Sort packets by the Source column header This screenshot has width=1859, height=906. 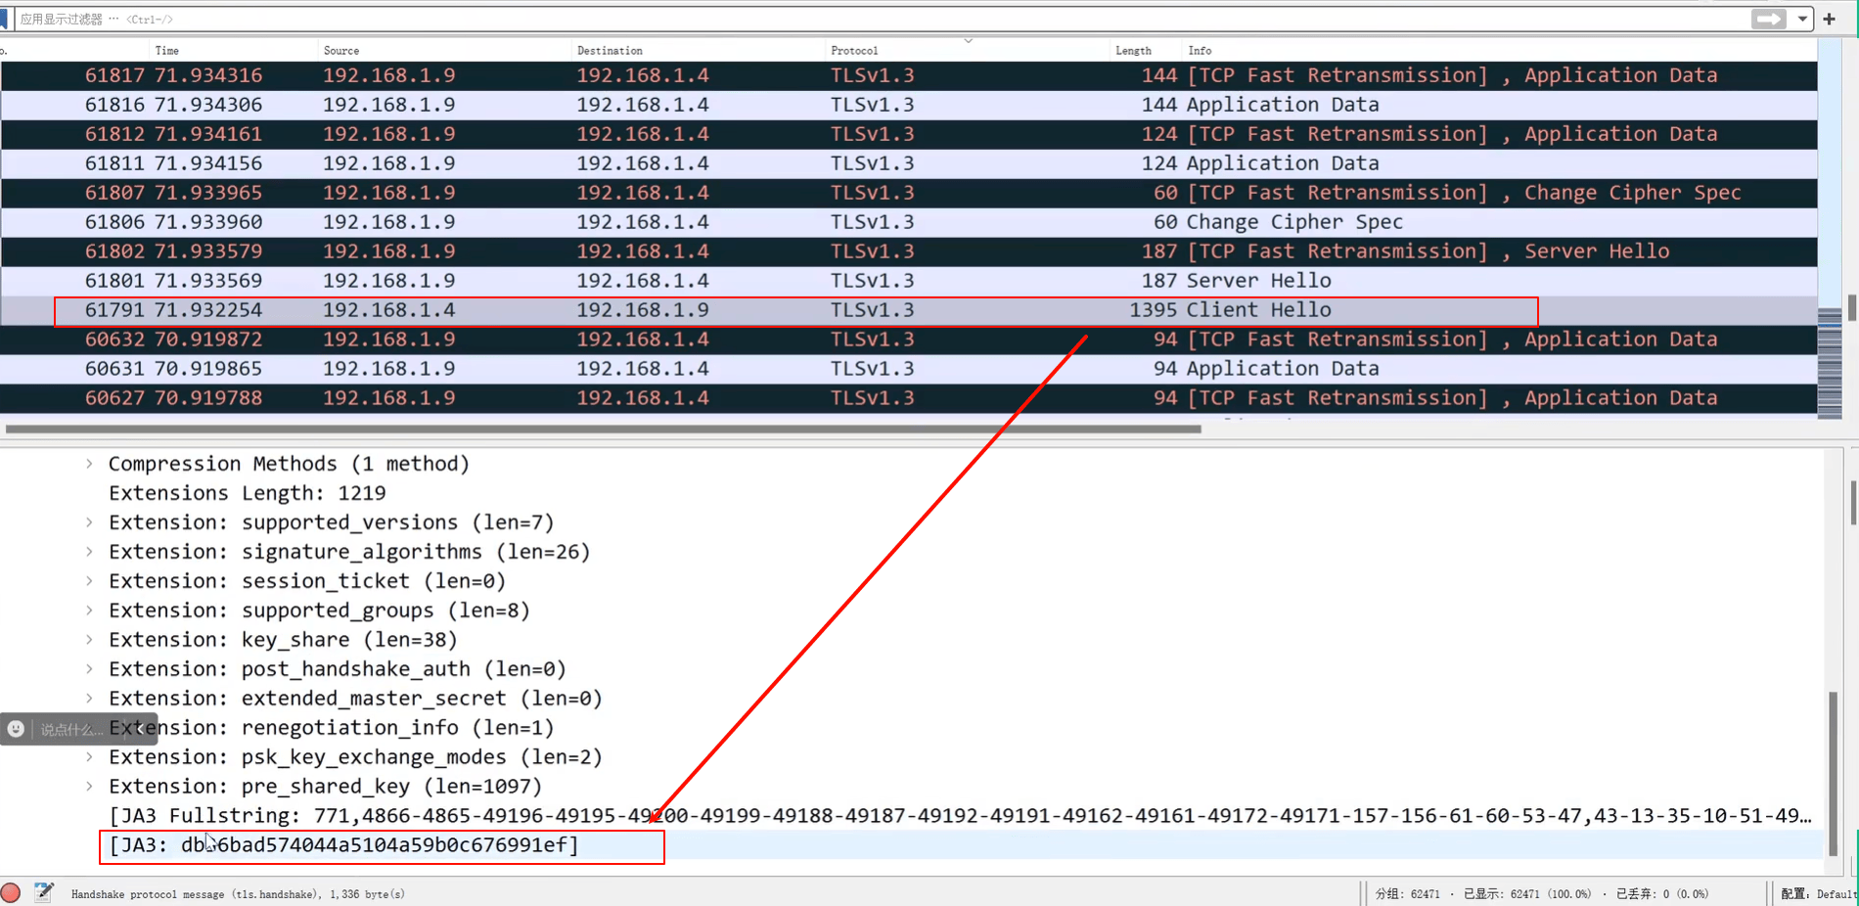point(341,51)
